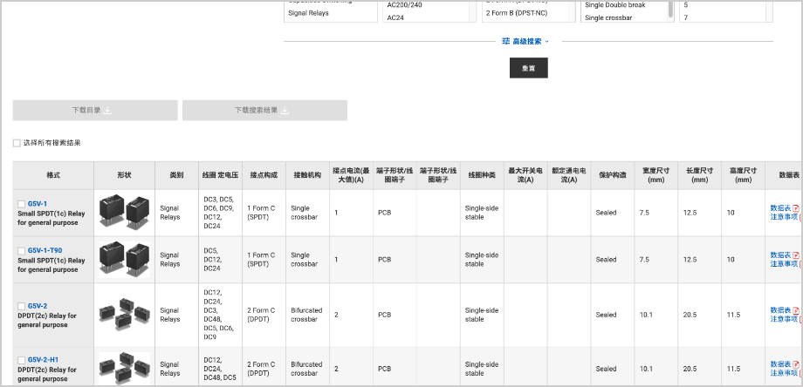Choose 'AC24' in the voltage filter list
The image size is (803, 387).
(x=395, y=17)
